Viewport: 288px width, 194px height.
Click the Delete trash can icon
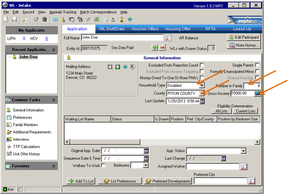pyautogui.click(x=44, y=19)
